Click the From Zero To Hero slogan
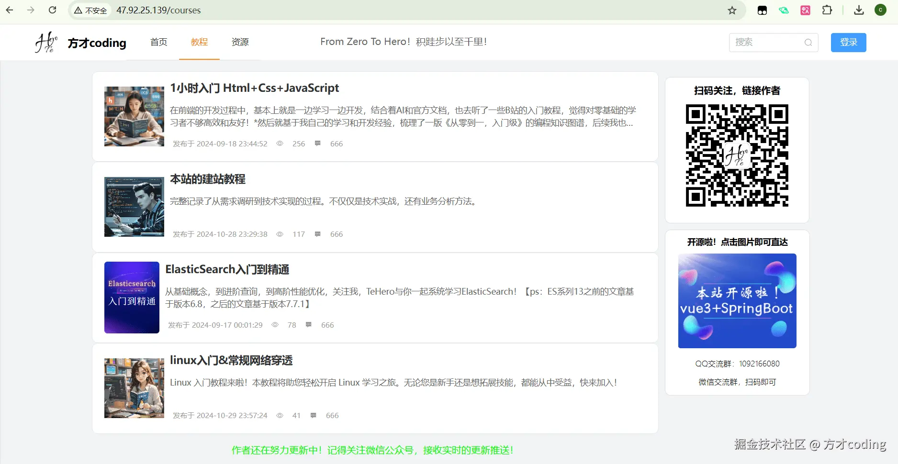Image resolution: width=898 pixels, height=464 pixels. pos(404,42)
